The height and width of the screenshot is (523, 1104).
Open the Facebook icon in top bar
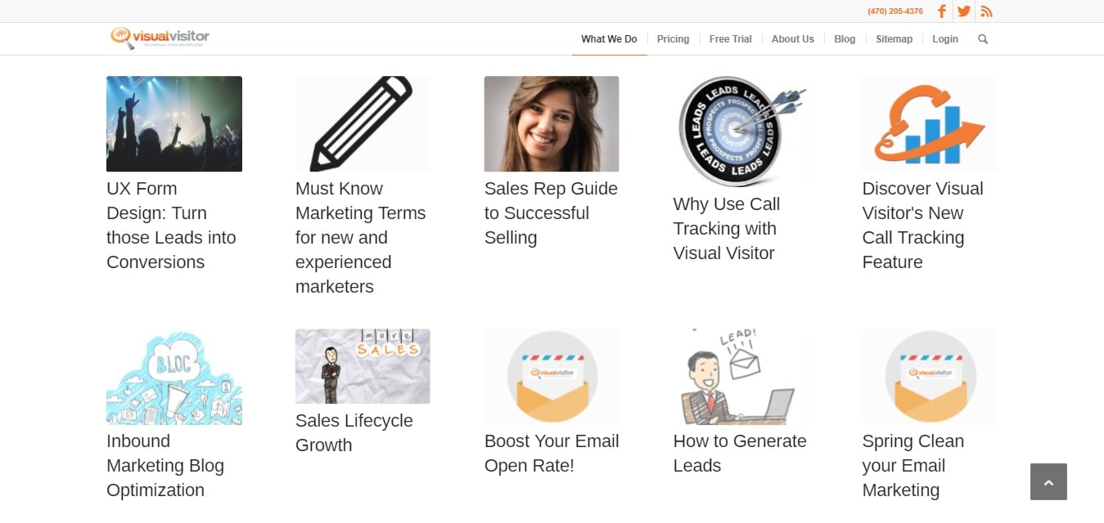pos(942,11)
